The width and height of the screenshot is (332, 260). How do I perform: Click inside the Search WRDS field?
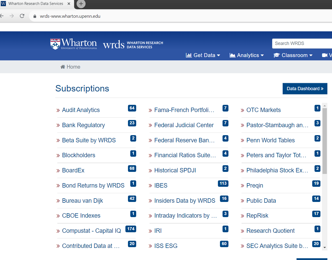[301, 43]
